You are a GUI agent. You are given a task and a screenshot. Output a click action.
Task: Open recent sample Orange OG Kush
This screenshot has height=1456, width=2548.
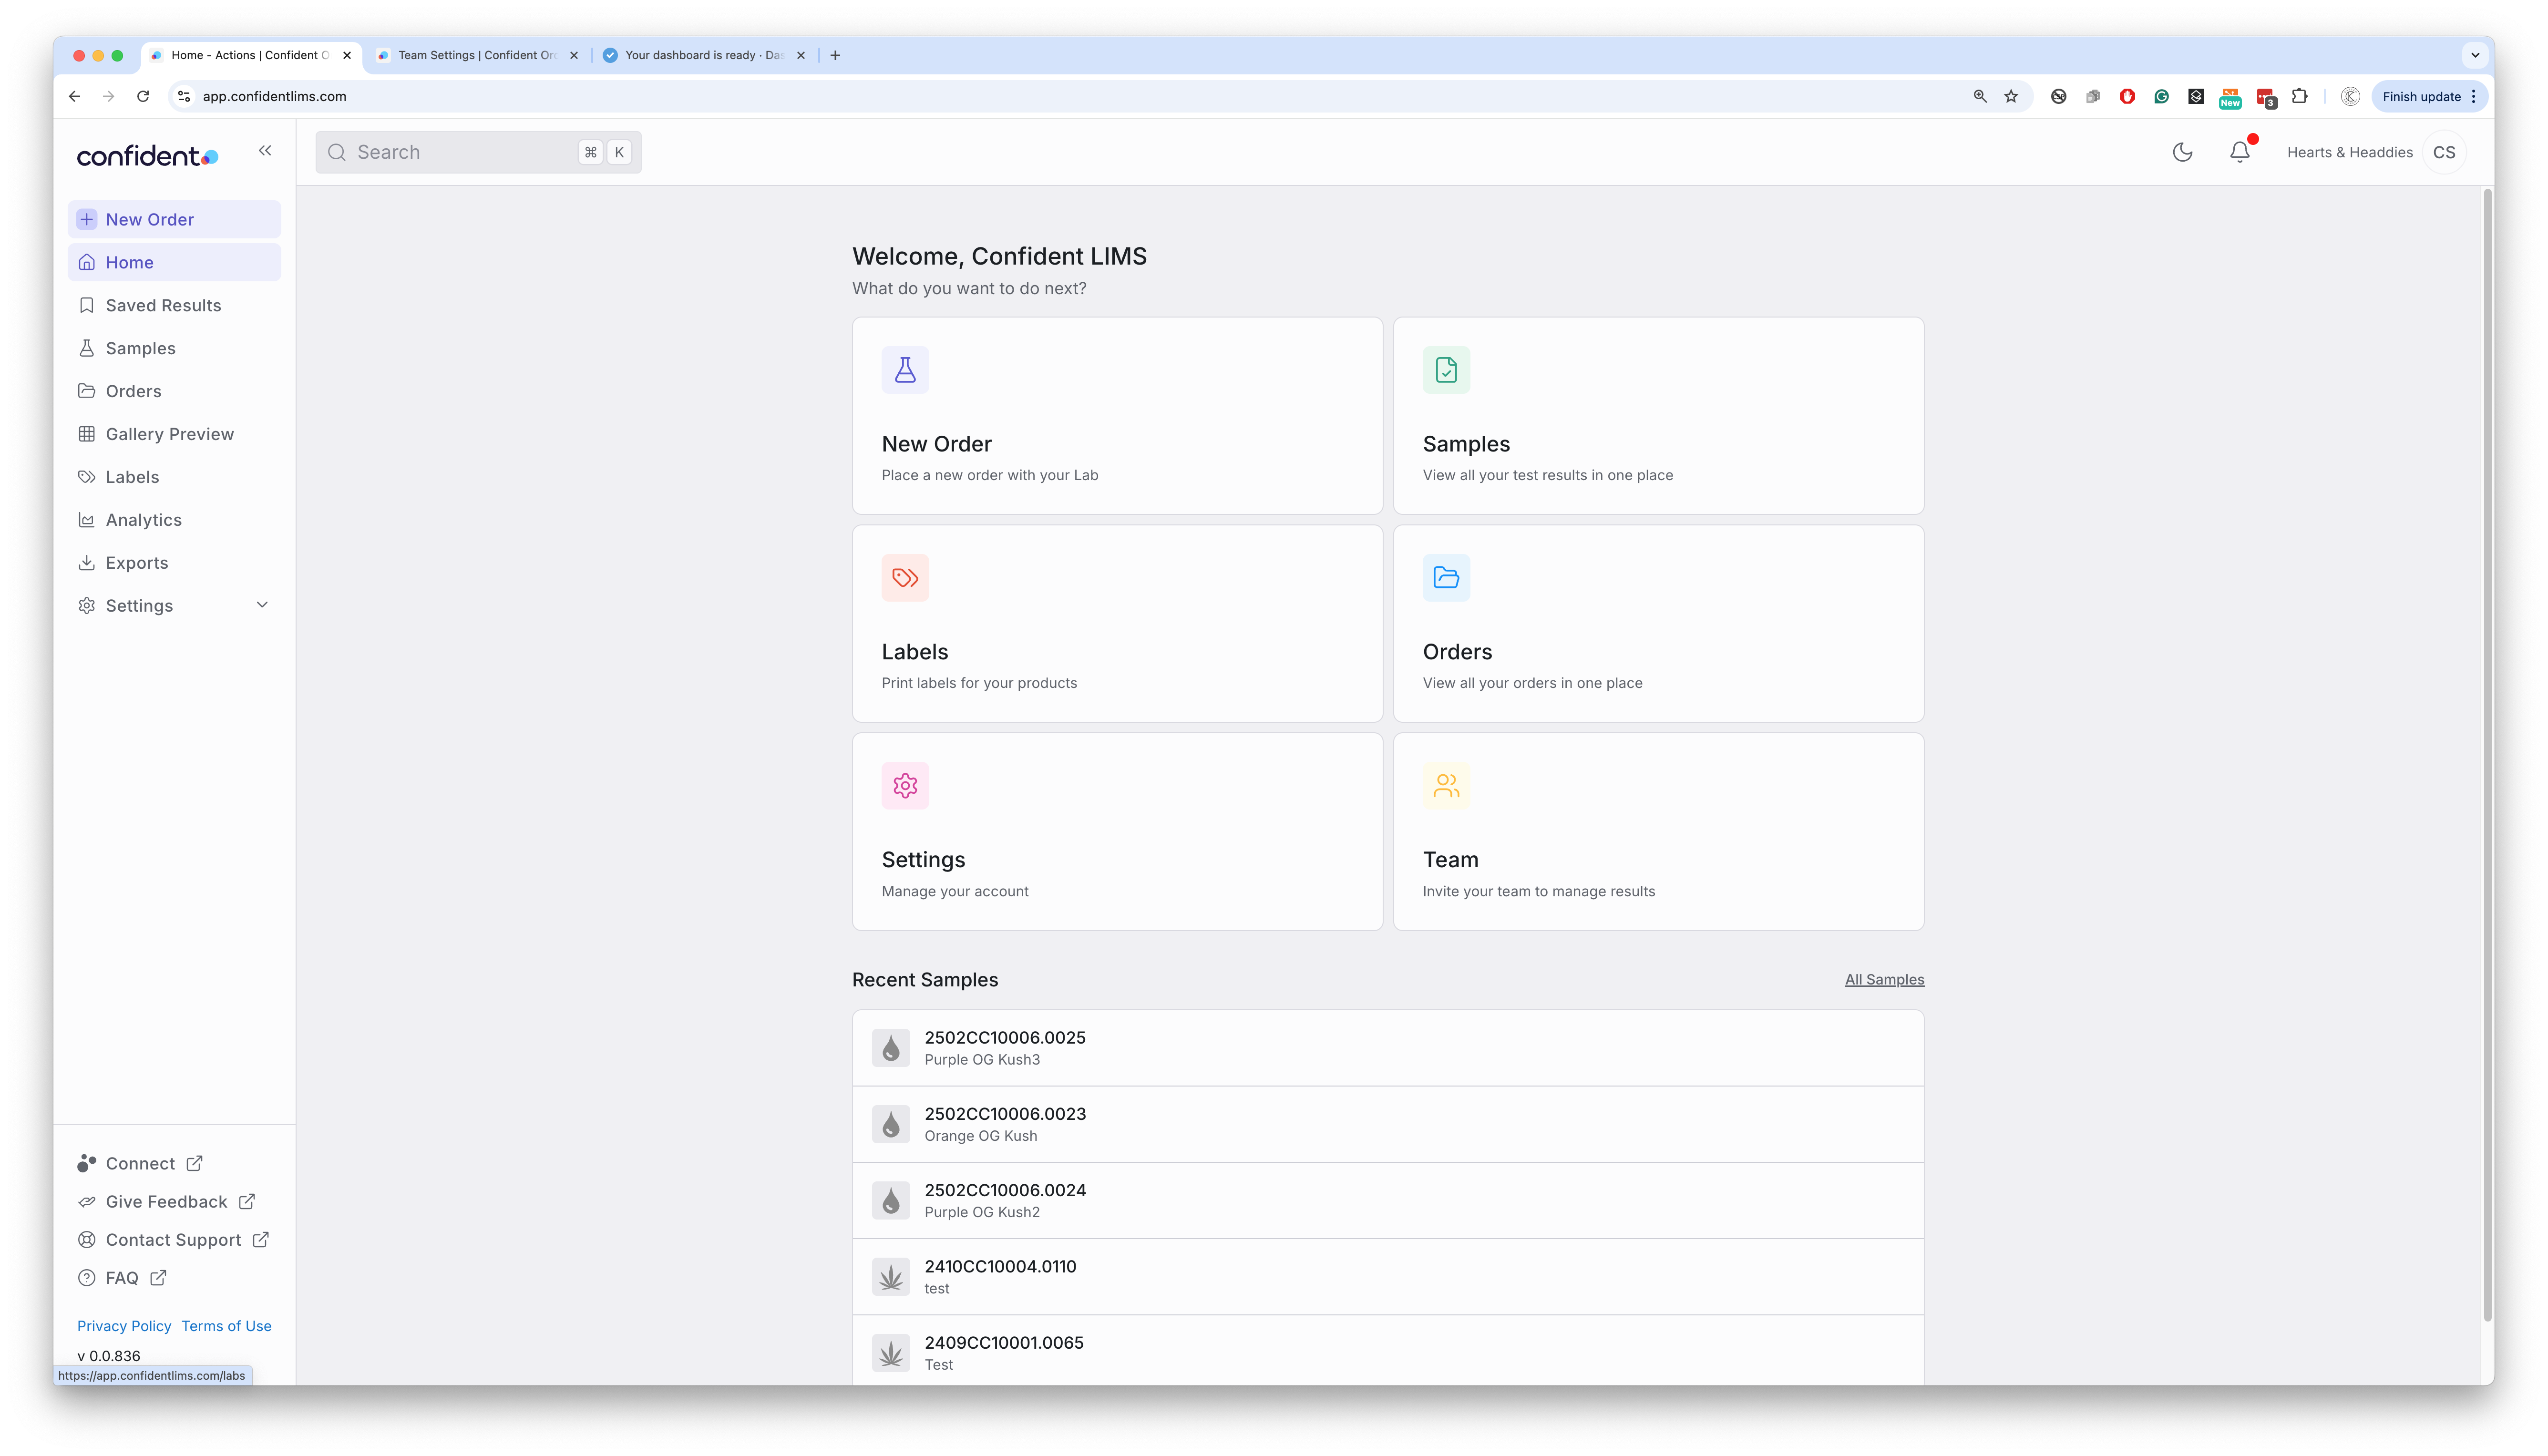coord(1004,1123)
